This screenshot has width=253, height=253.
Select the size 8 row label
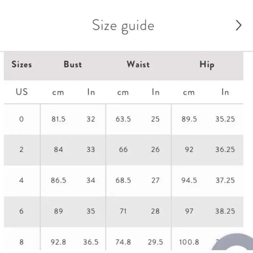(x=21, y=242)
